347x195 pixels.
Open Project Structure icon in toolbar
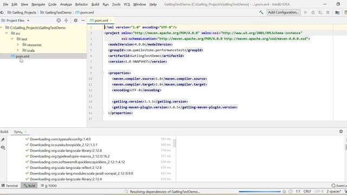pos(337,12)
